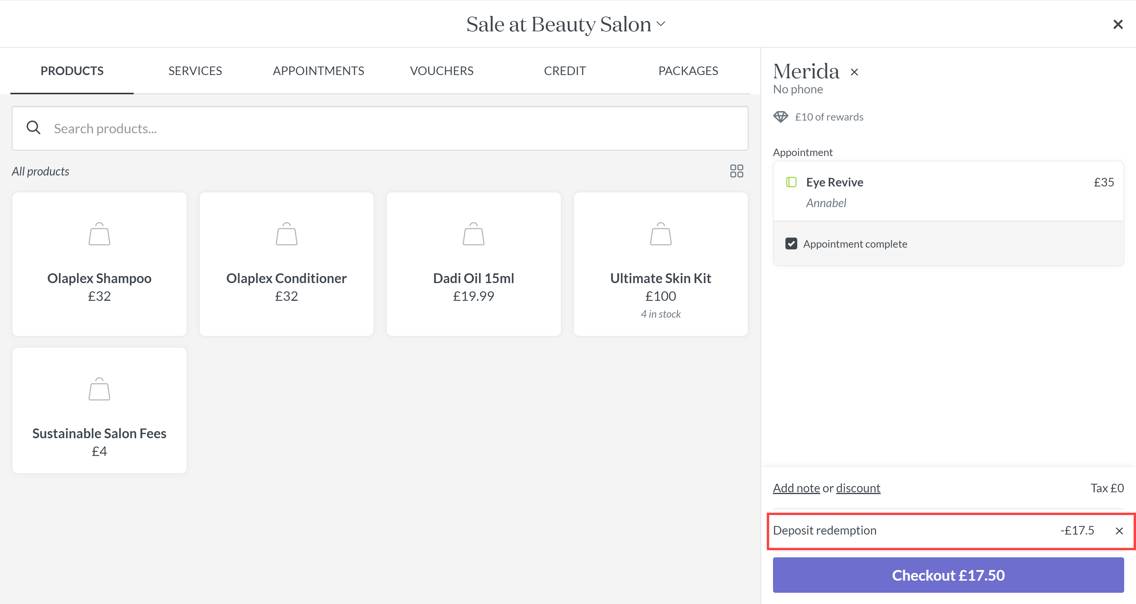The height and width of the screenshot is (604, 1136).
Task: Click the search magnifier icon
Action: pyautogui.click(x=33, y=128)
